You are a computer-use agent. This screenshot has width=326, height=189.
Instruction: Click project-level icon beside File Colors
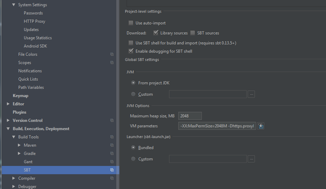click(x=112, y=54)
